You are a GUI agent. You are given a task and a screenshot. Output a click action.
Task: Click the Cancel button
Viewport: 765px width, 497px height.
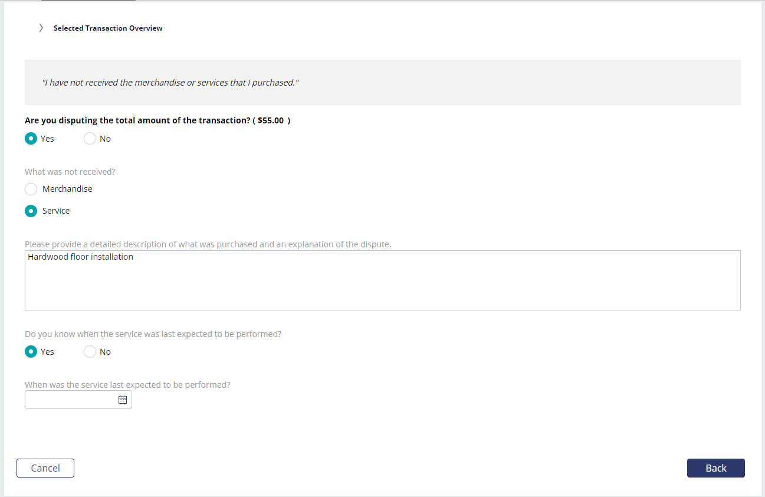tap(45, 468)
